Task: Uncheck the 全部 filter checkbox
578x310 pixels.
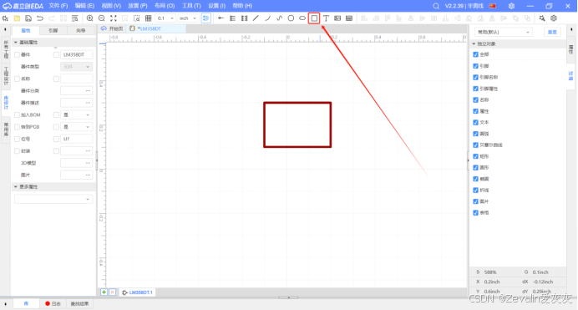Action: [x=475, y=54]
